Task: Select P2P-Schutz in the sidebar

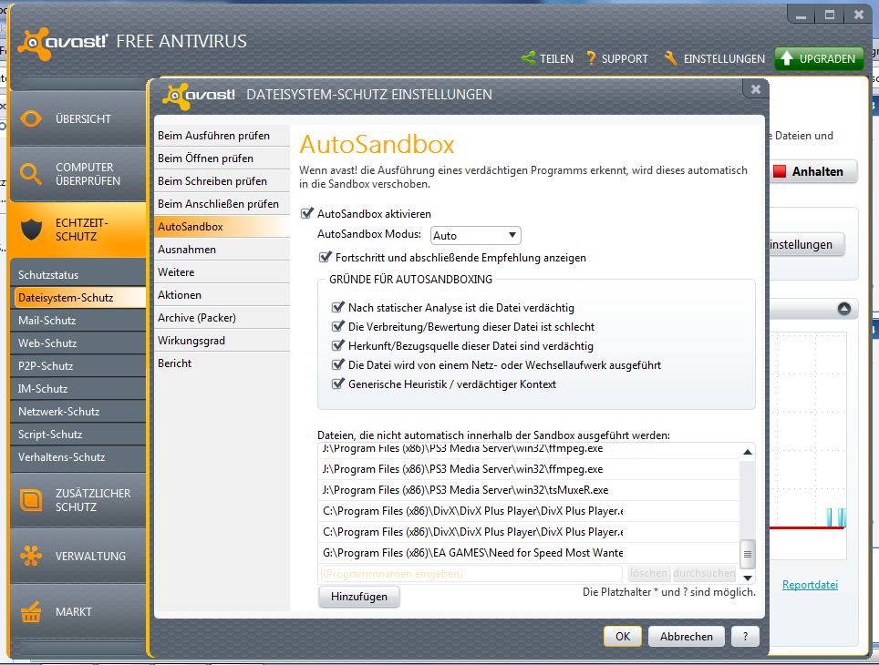Action: click(x=78, y=366)
